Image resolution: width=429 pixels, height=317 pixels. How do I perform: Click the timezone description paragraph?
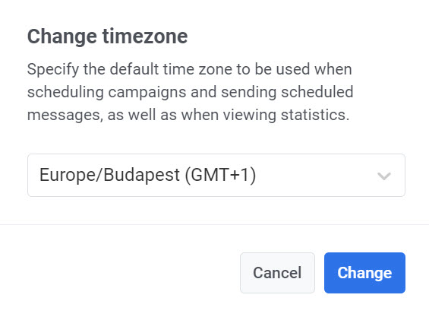point(190,92)
